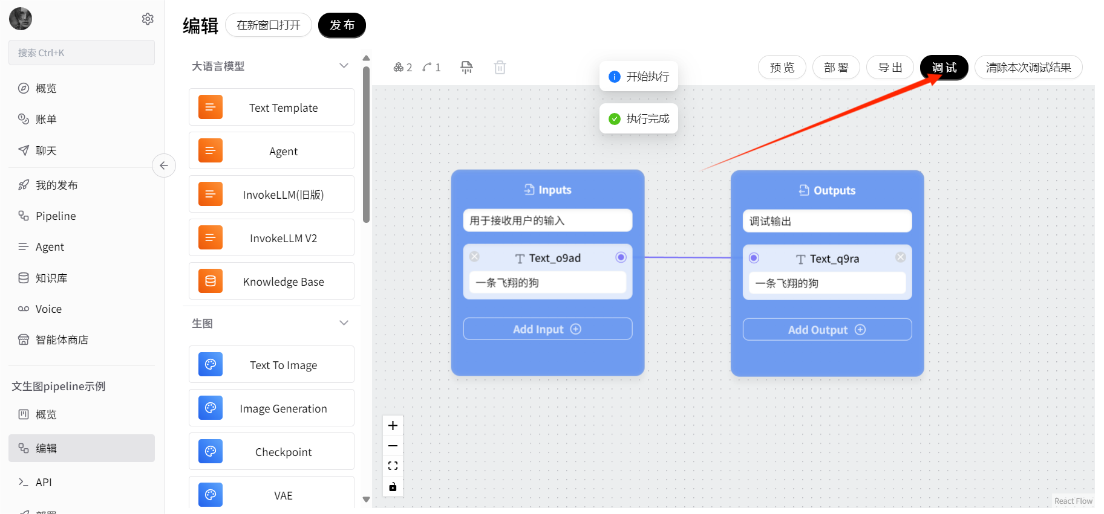Click the trash delete icon in toolbar
The image size is (1104, 514).
pyautogui.click(x=500, y=67)
